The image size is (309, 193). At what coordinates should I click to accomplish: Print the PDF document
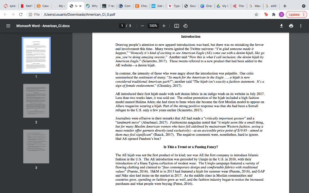tap(291, 26)
